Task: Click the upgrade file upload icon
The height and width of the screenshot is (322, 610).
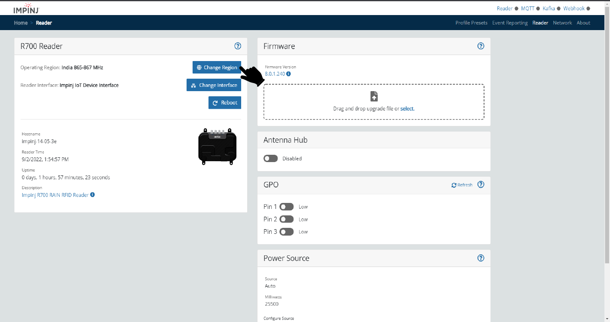Action: pyautogui.click(x=374, y=96)
